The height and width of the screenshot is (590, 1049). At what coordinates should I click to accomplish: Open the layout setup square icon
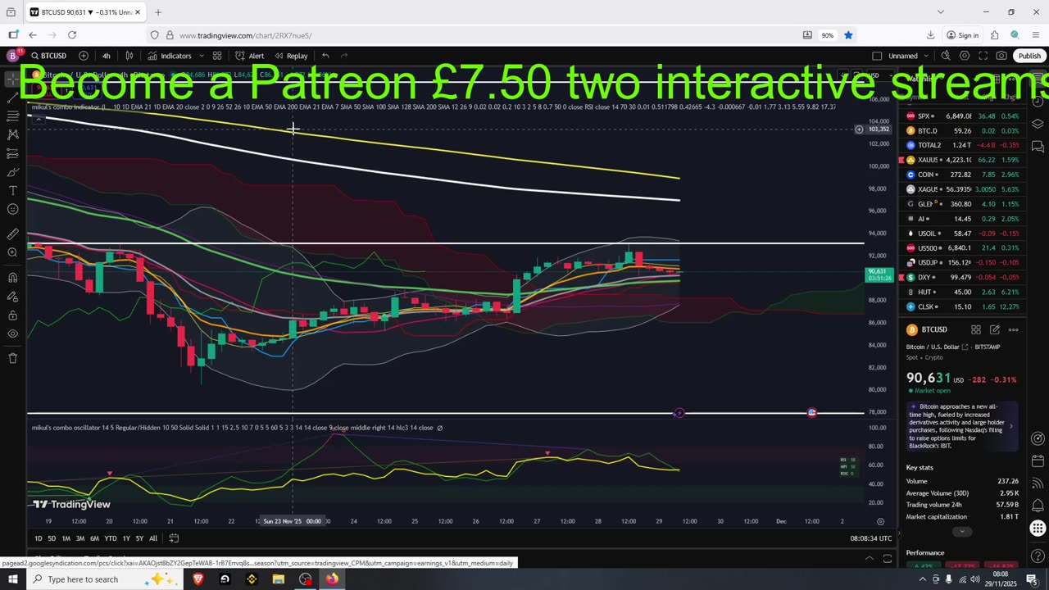click(x=877, y=56)
